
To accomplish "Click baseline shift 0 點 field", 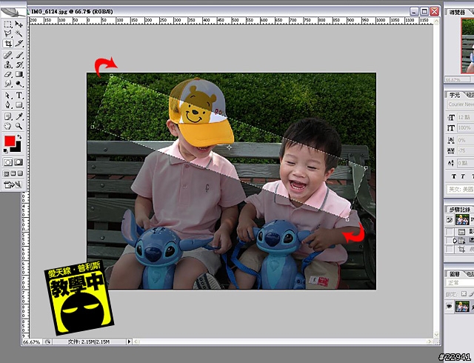I will coord(465,163).
